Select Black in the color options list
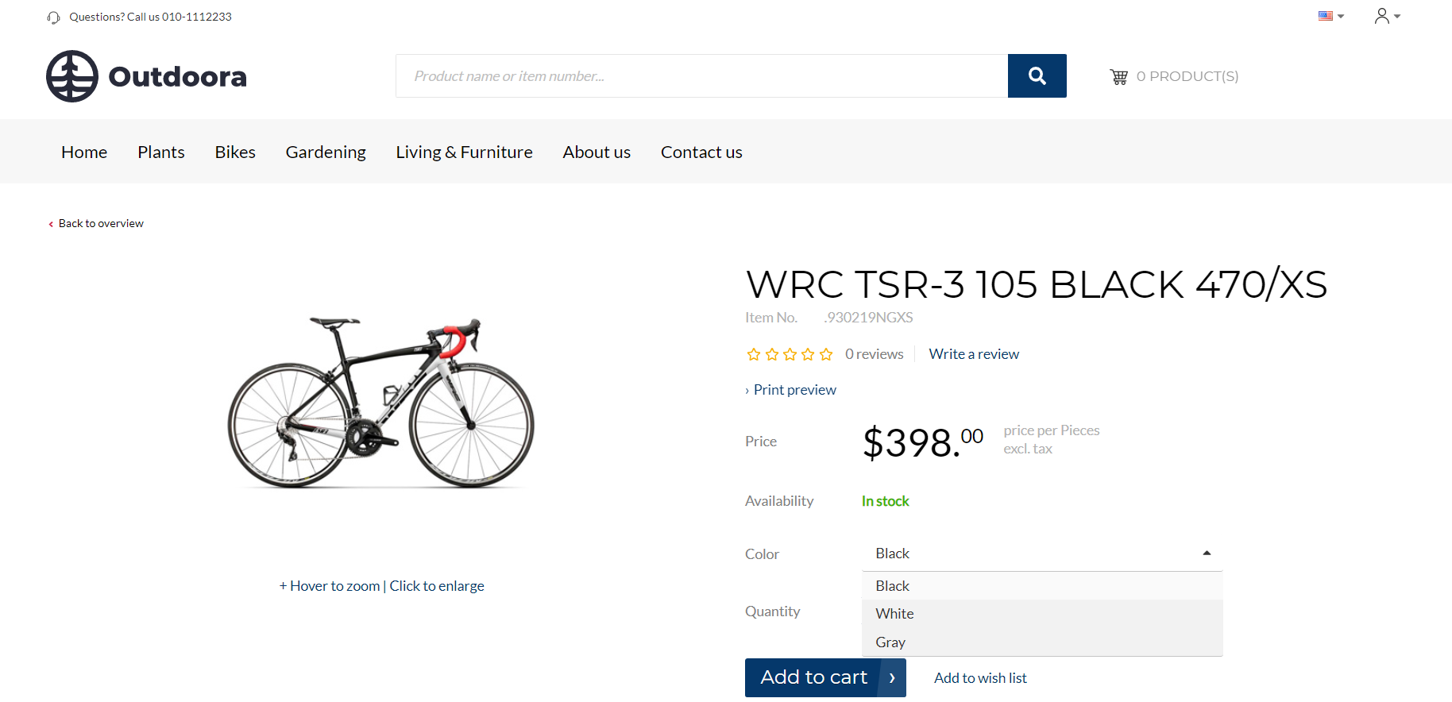This screenshot has height=702, width=1452. 892,586
